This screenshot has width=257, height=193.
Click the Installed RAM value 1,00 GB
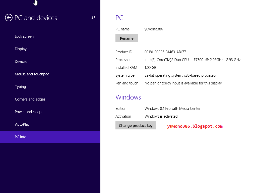pos(150,68)
